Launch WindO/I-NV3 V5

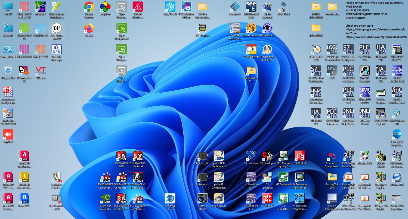point(24,31)
